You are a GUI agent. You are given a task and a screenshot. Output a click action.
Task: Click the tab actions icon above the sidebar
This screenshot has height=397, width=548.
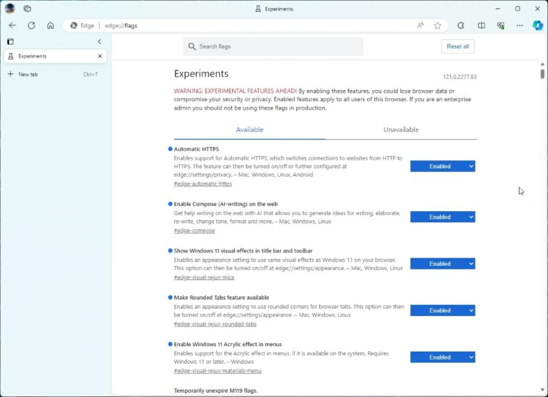[10, 42]
